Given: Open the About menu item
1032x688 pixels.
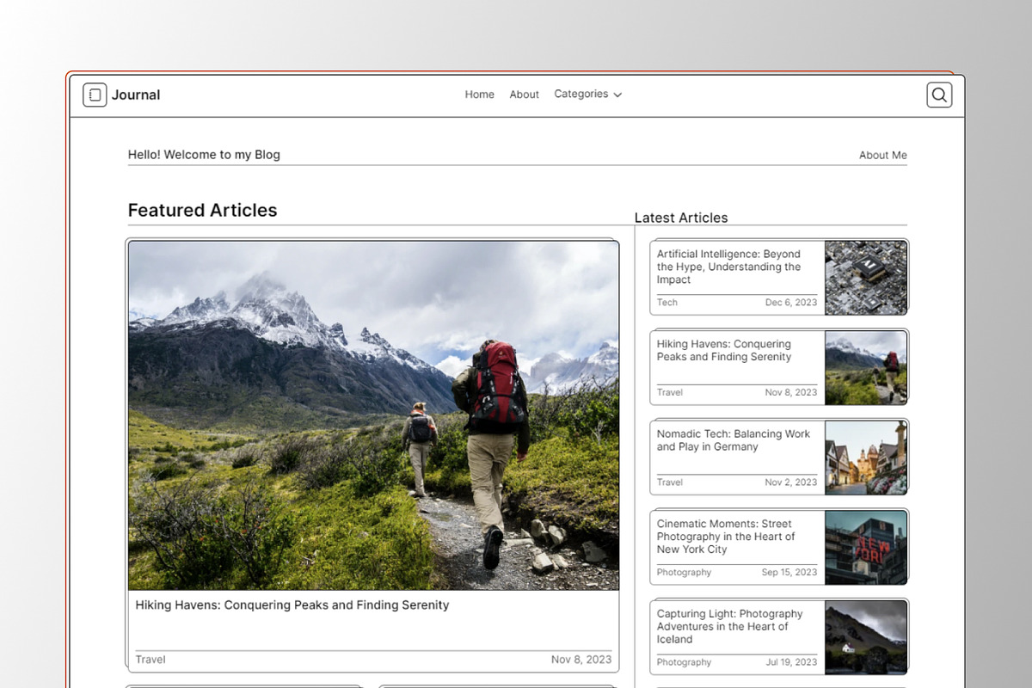Looking at the screenshot, I should pos(525,95).
